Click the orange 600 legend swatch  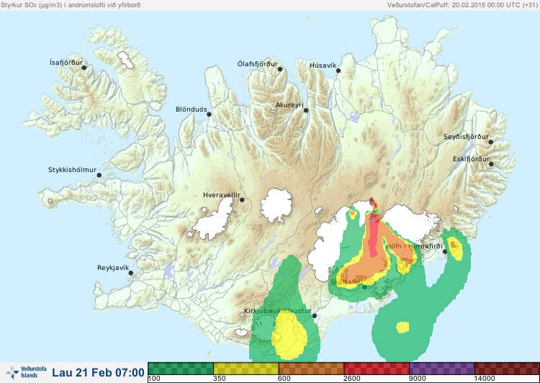pyautogui.click(x=311, y=369)
